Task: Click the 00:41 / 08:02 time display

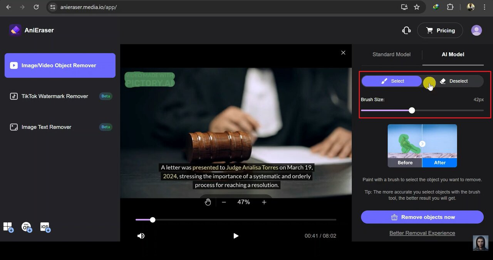Action: (320, 236)
